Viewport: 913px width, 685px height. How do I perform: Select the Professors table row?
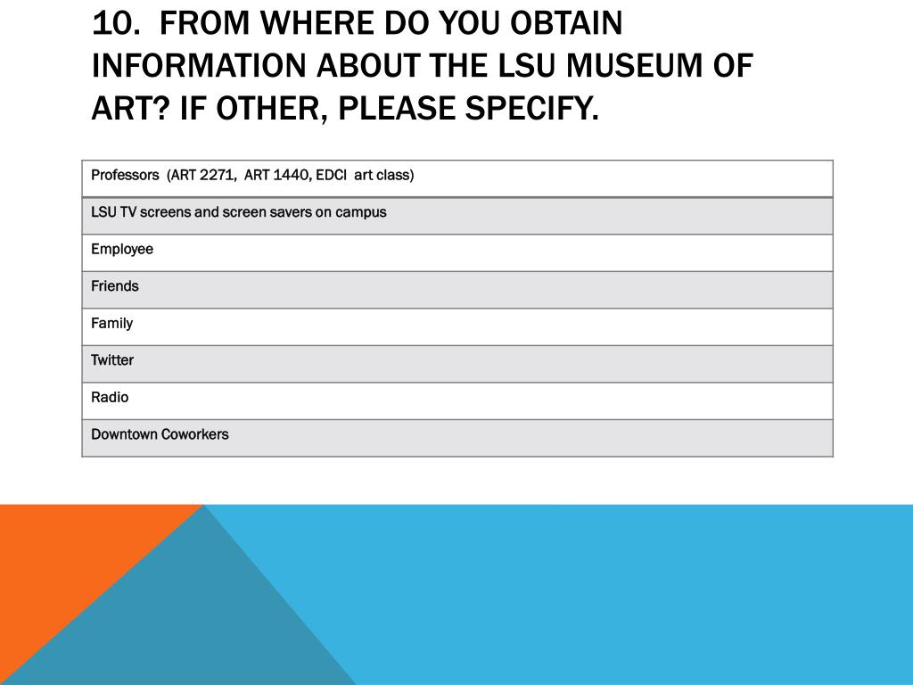tap(457, 178)
